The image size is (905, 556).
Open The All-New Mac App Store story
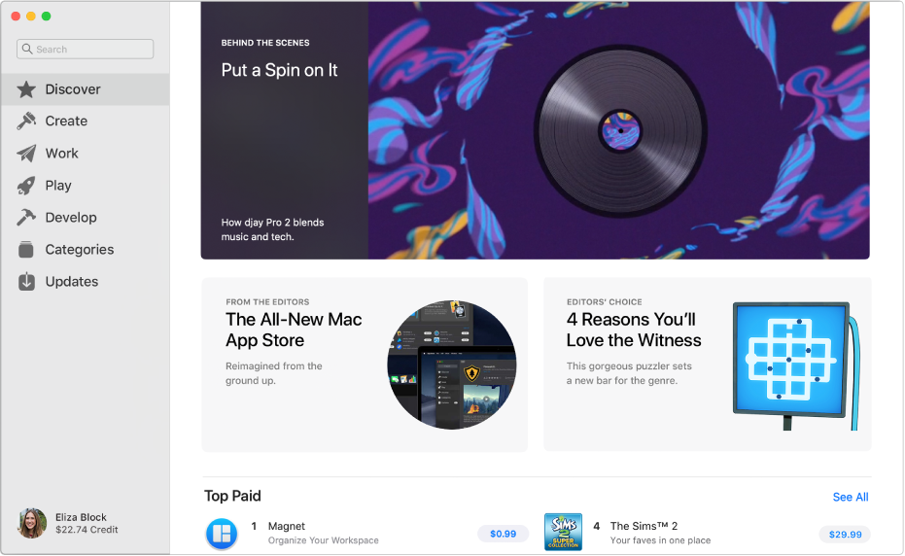pyautogui.click(x=365, y=365)
